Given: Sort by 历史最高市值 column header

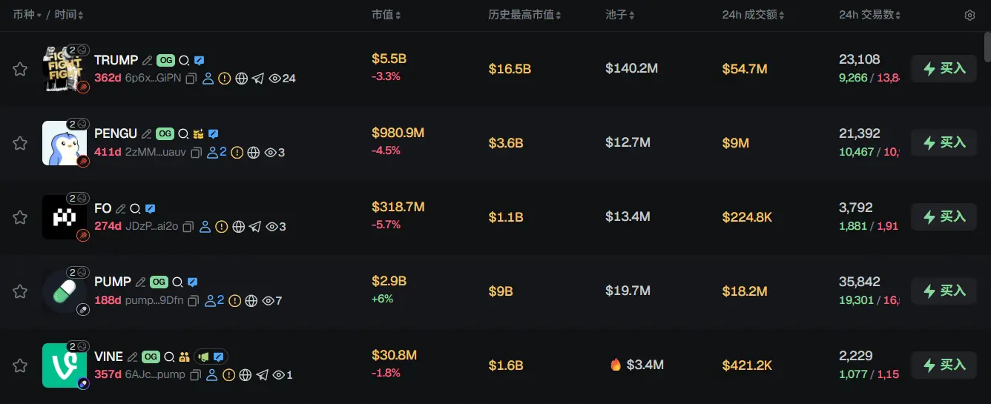Looking at the screenshot, I should click(x=524, y=15).
